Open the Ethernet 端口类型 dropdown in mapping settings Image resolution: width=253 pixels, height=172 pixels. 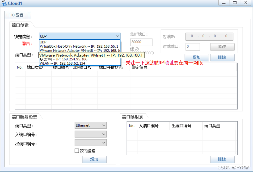91,125
